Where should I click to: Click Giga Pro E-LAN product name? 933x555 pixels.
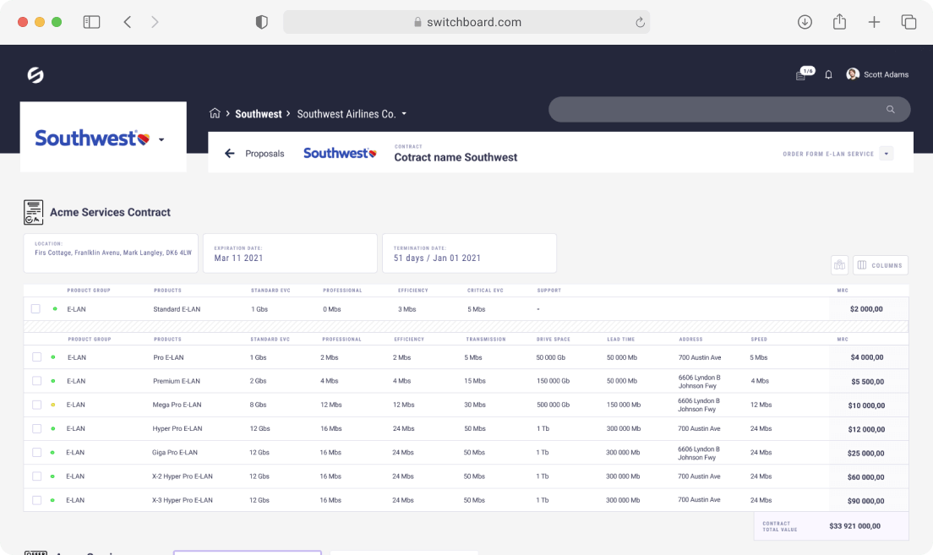coord(175,452)
